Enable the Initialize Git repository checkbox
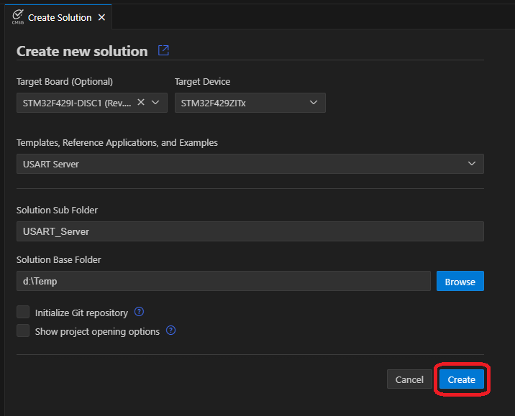 [23, 312]
